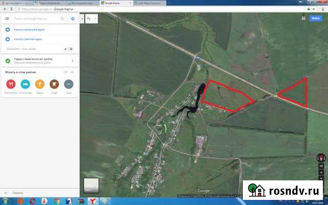This screenshot has height=205, width=328.
Task: Toggle the driving mode car icon
Action: [66, 49]
